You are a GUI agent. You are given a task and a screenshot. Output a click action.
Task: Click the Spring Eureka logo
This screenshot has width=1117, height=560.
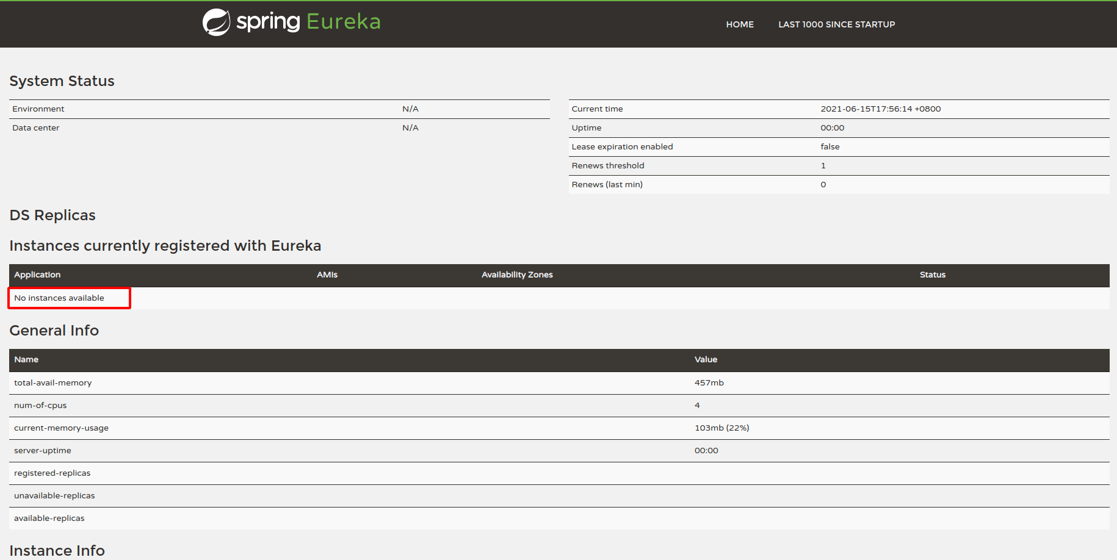292,22
